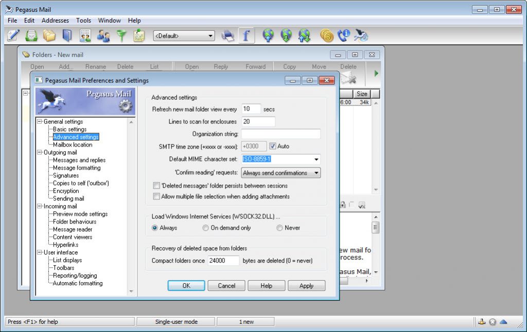Click the globe send-and-receive both-arrows icon
The width and height of the screenshot is (527, 332).
click(x=304, y=35)
